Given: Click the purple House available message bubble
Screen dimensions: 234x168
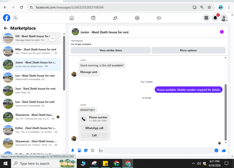Looking at the screenshot, I should (189, 90).
